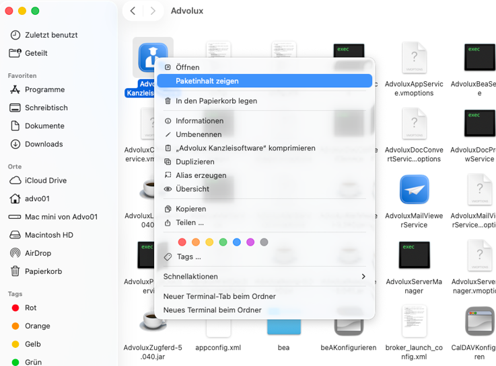Viewport: 496px width, 366px height.
Task: Click Umbenennen in the context menu
Action: 199,134
